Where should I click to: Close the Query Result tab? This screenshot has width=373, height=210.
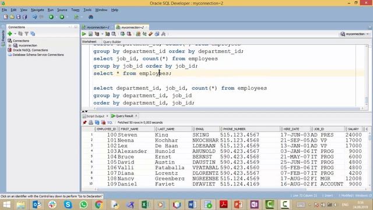point(136,116)
